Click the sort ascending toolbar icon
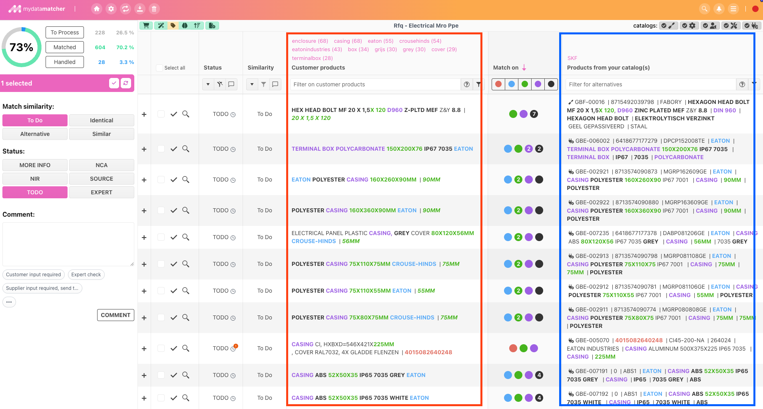This screenshot has height=409, width=763. tap(197, 26)
